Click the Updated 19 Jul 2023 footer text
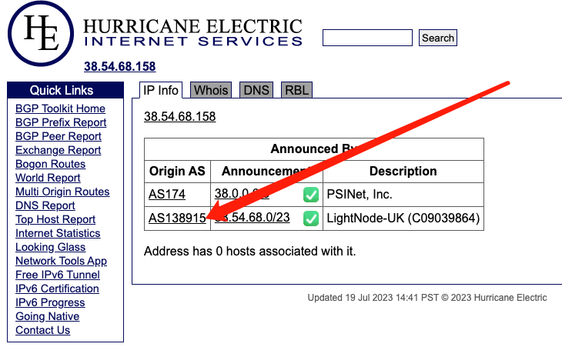Viewport: 562px width, 347px height. pyautogui.click(x=427, y=298)
